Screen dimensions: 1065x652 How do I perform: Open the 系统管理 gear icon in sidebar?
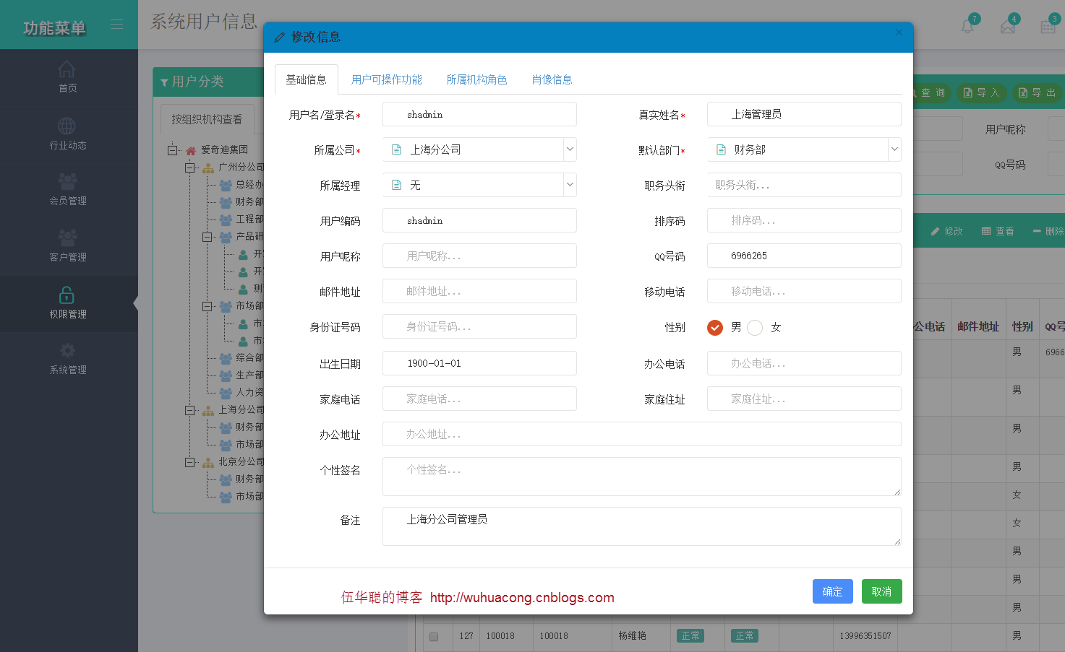[67, 352]
